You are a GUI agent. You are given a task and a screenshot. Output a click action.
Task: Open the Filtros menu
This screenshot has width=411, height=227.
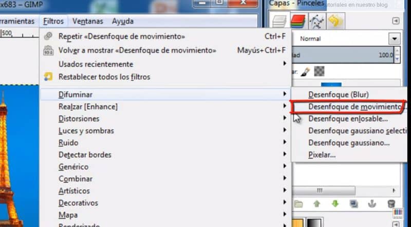(53, 21)
